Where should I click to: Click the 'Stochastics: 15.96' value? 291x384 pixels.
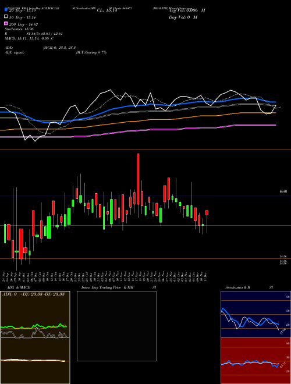[x=19, y=29]
